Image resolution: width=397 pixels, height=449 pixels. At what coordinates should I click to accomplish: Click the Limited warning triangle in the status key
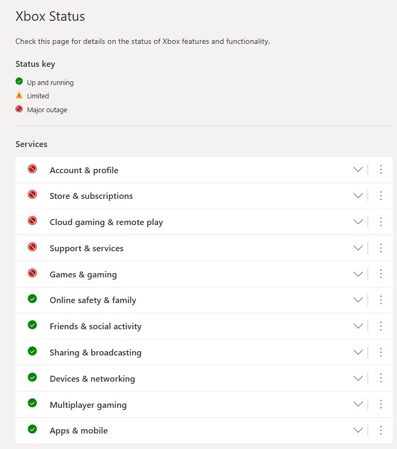point(19,96)
